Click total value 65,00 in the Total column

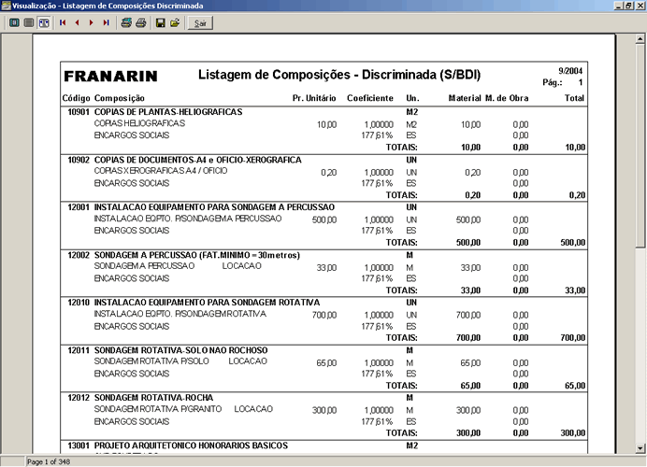575,386
